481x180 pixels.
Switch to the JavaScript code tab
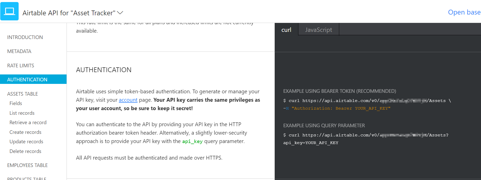pos(318,30)
